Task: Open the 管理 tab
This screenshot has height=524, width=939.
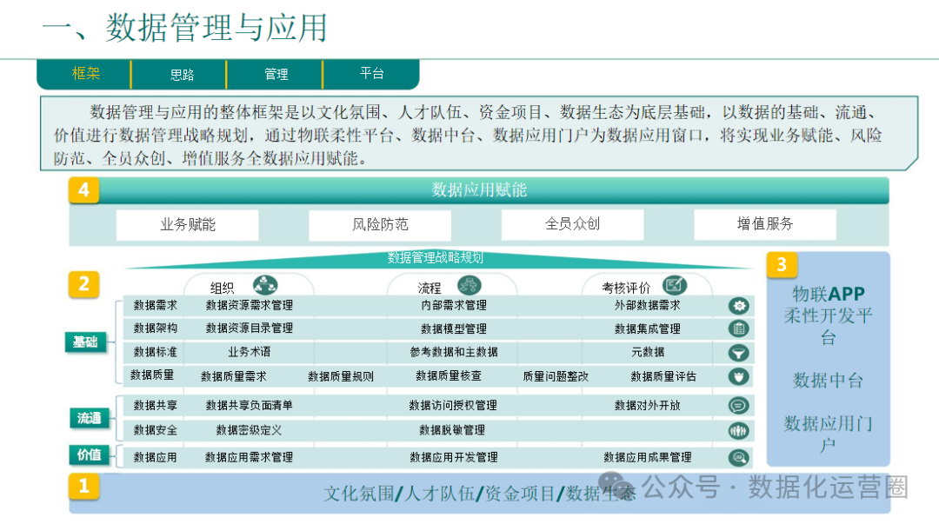Action: coord(276,74)
